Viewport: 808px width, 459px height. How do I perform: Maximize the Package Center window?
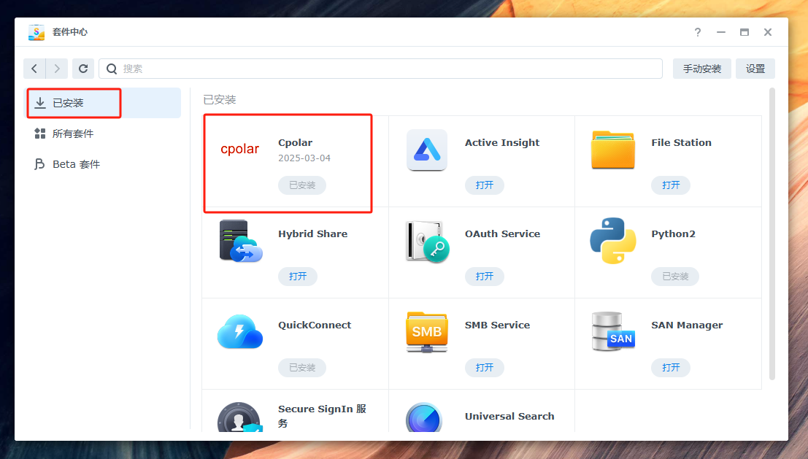click(x=744, y=32)
